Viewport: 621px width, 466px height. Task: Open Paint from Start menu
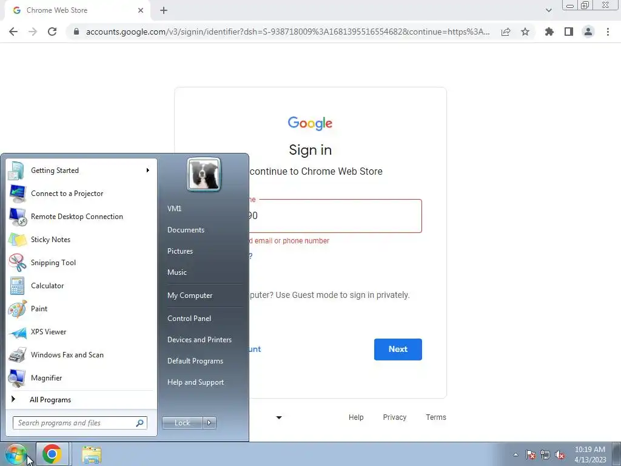[x=81, y=309]
